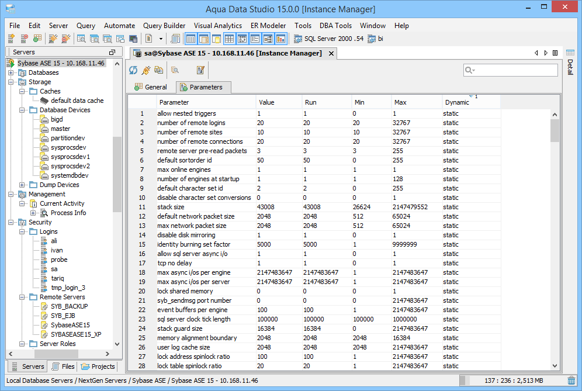The image size is (582, 391).
Task: Open the DBA Tools menu
Action: [x=335, y=26]
